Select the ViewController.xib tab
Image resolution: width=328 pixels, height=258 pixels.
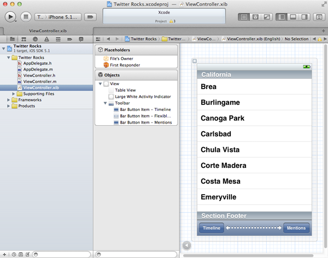coord(48,31)
